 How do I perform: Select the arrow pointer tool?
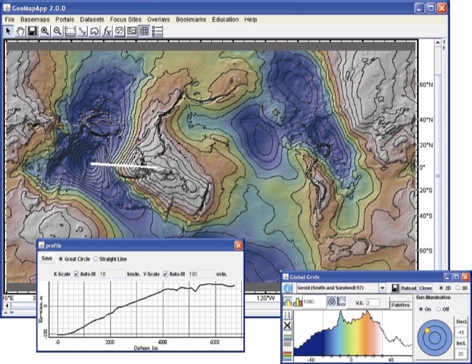pyautogui.click(x=9, y=31)
